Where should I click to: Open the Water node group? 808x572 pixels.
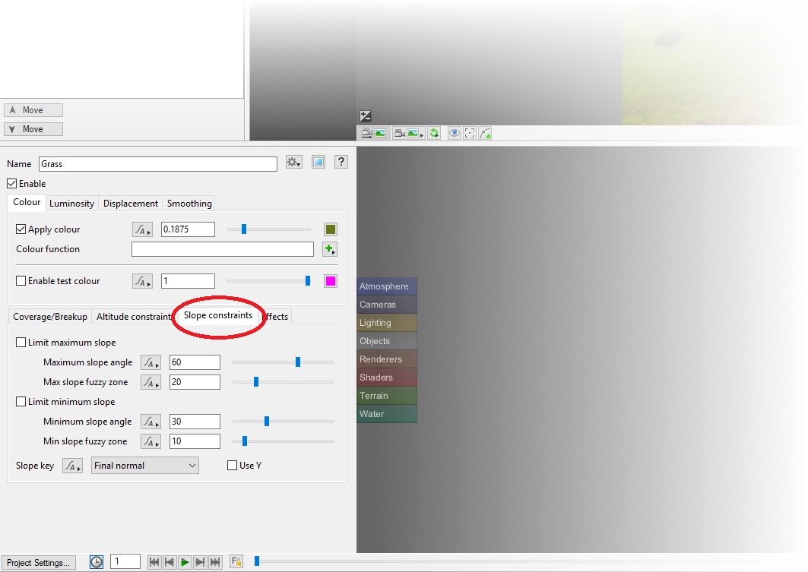click(386, 414)
